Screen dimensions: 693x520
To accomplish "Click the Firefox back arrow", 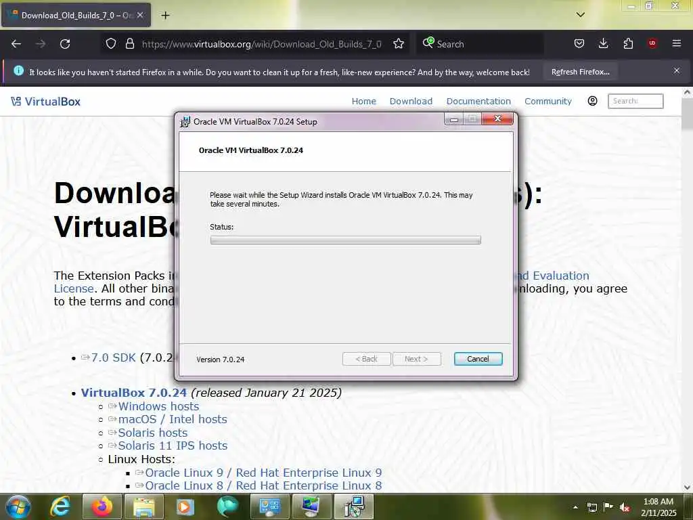I will tap(16, 44).
